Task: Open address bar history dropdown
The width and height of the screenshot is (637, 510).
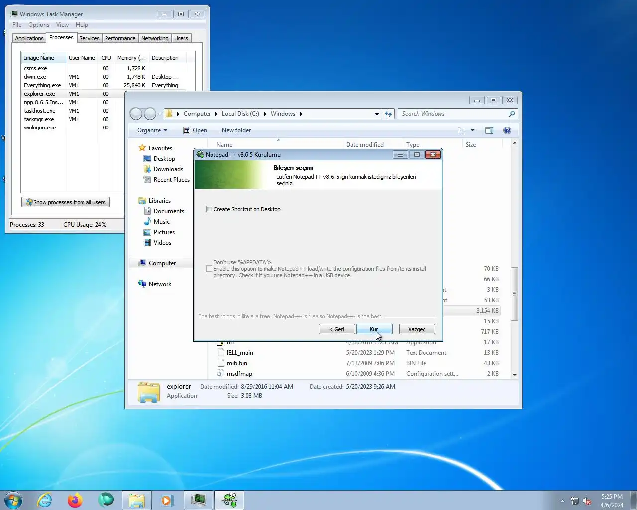Action: [377, 114]
